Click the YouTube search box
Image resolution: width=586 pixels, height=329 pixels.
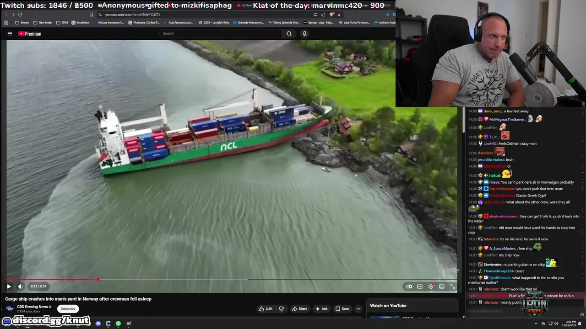[x=221, y=33]
